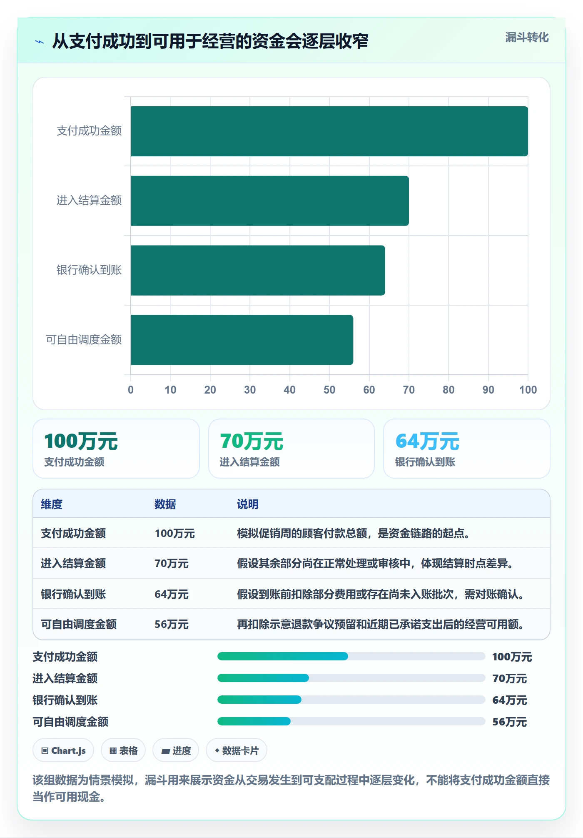Click the 银行确认到账 progress bar

[x=351, y=700]
